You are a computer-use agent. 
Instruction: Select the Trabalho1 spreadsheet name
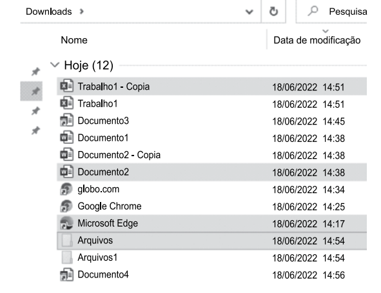coord(98,104)
